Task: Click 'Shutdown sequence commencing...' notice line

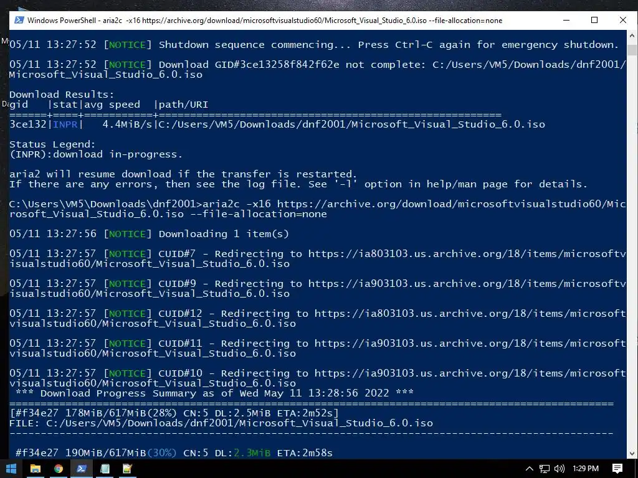Action: (314, 45)
